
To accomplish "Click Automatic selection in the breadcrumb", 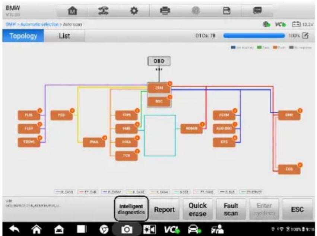I will pos(39,25).
